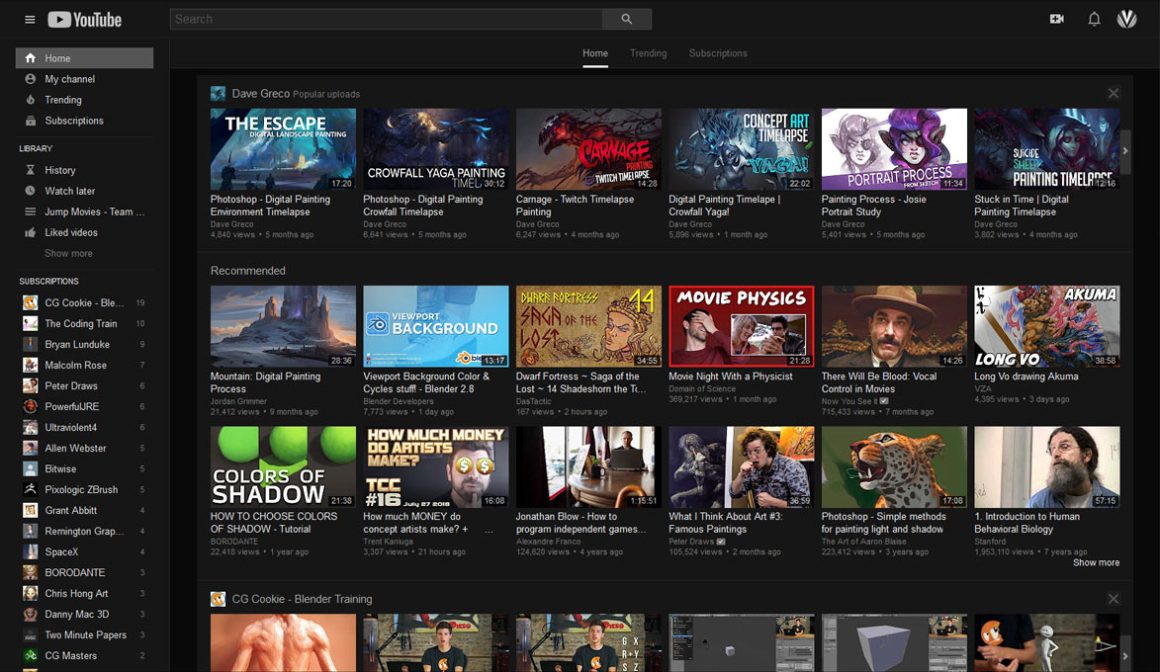
Task: Show more recommended videos
Action: click(1096, 562)
